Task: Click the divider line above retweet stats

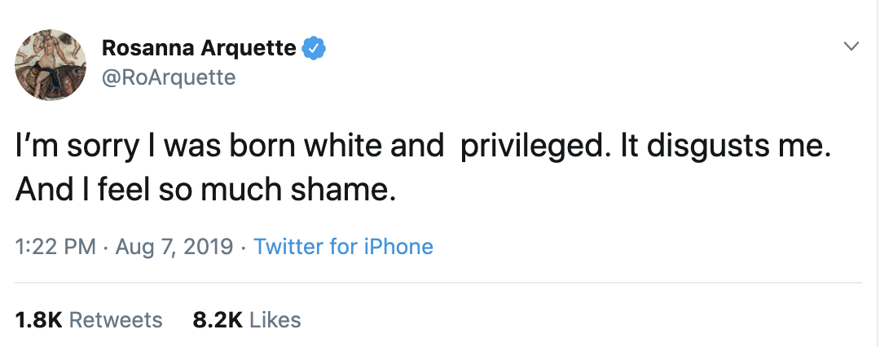Action: [x=440, y=283]
